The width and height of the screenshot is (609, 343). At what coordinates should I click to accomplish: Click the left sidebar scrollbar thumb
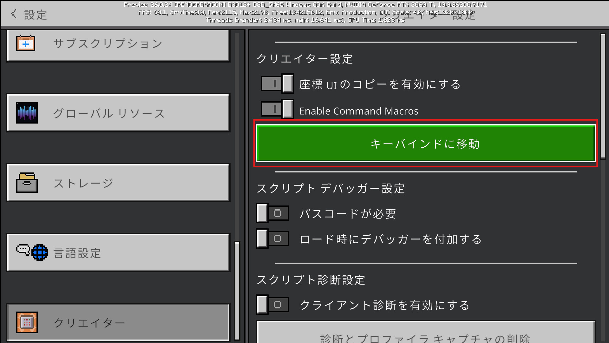click(237, 291)
